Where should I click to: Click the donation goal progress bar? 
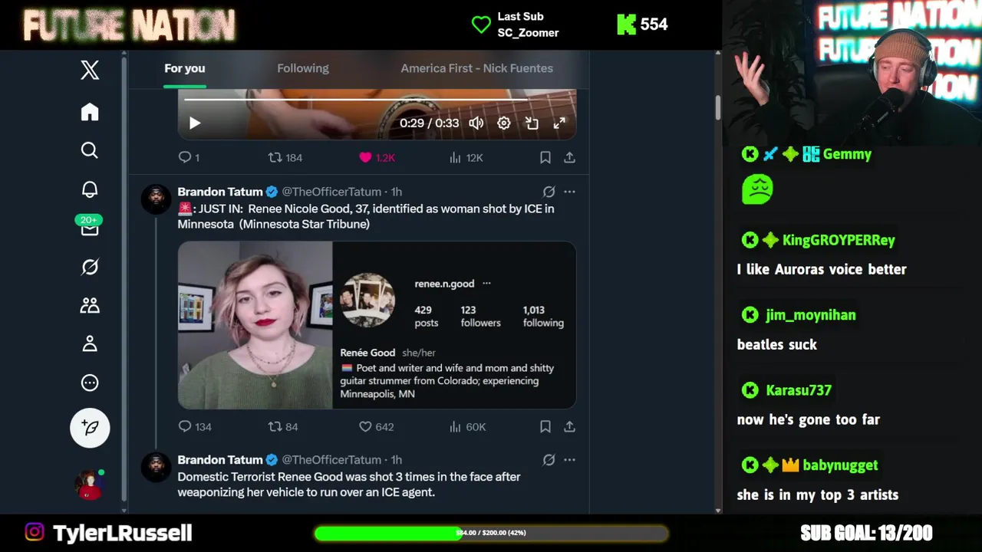(x=491, y=533)
